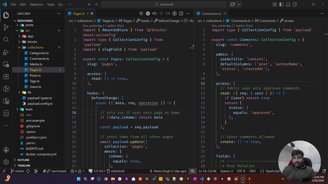Open notifications bell in status bar
This screenshot has width=328, height=184.
pos(324,171)
